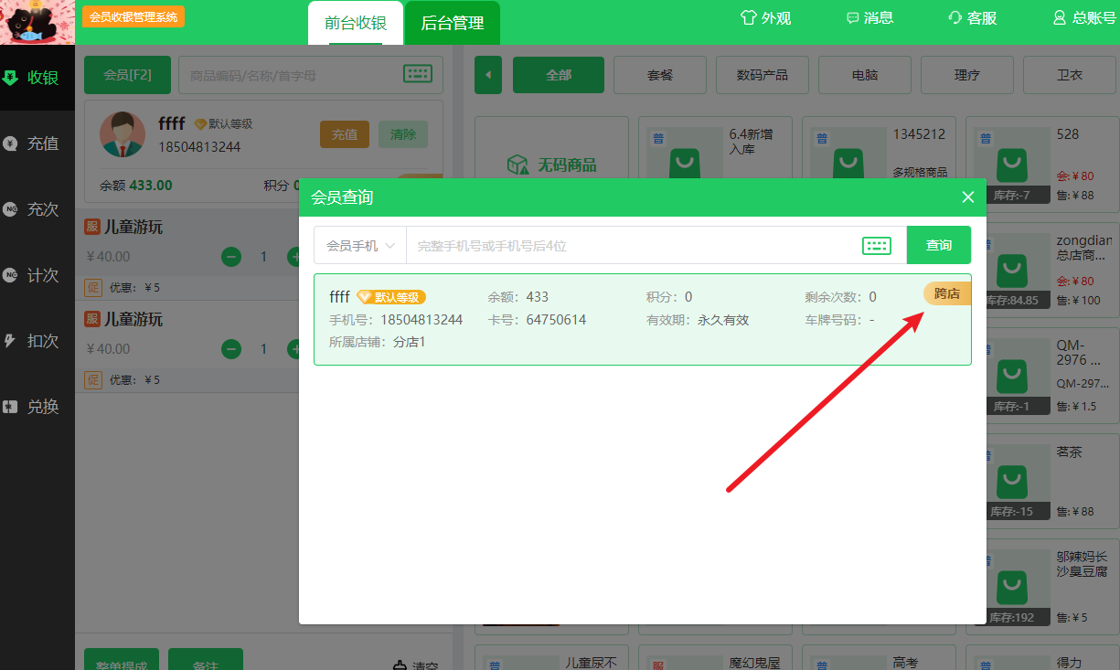Expand the 会员手机 search type dropdown
Screen dimensions: 1120x670
[360, 245]
